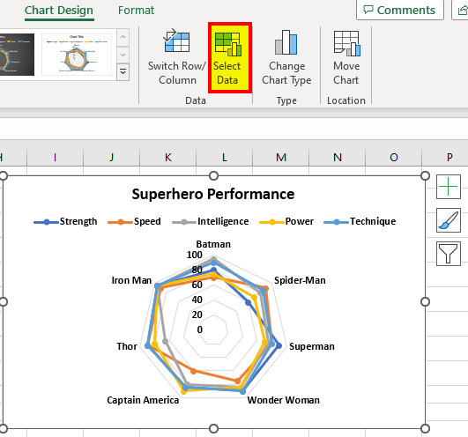
Task: Click the 0 axis value label
Action: pos(200,330)
